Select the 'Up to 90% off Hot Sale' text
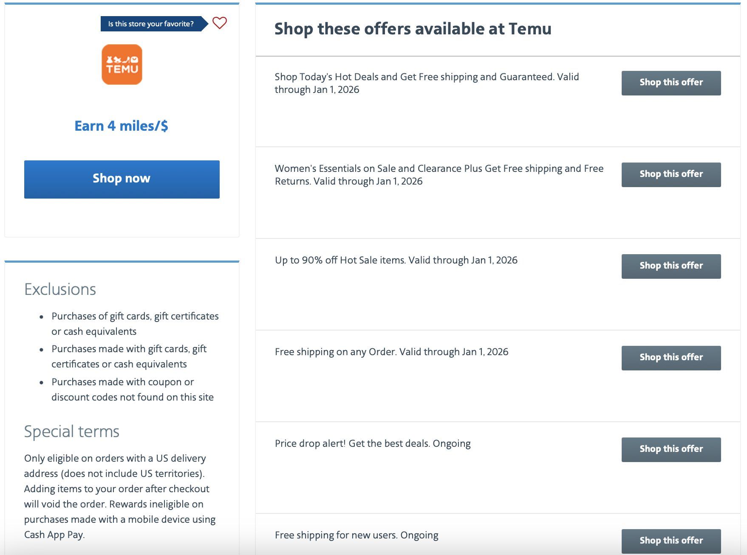Image resolution: width=747 pixels, height=555 pixels. click(x=396, y=260)
